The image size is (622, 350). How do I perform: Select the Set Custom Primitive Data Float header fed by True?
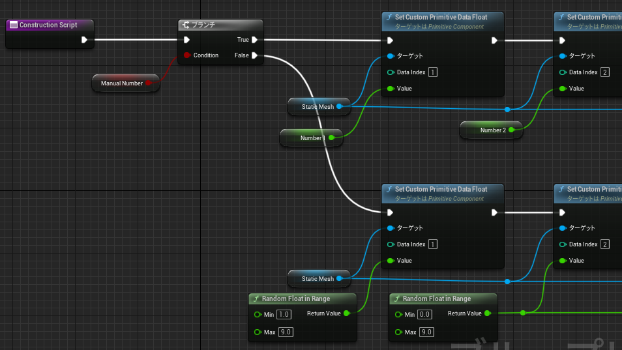443,22
